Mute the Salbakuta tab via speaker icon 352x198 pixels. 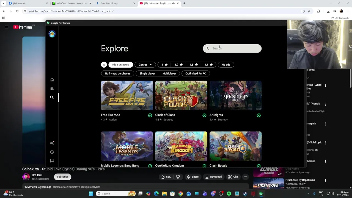coord(173,3)
